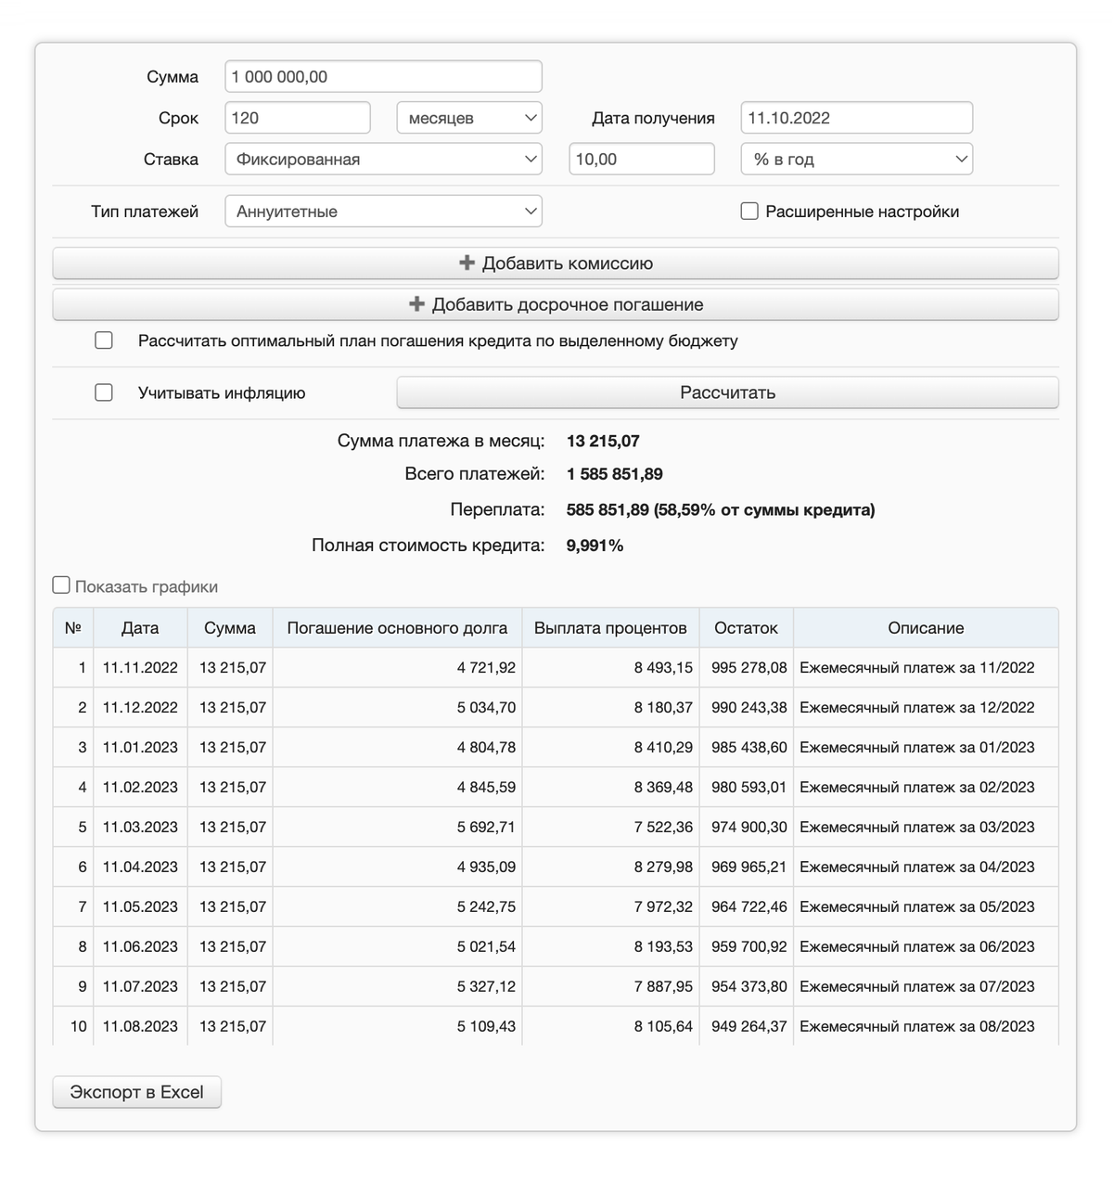
Task: Click the rate value field 10,00
Action: (x=642, y=159)
